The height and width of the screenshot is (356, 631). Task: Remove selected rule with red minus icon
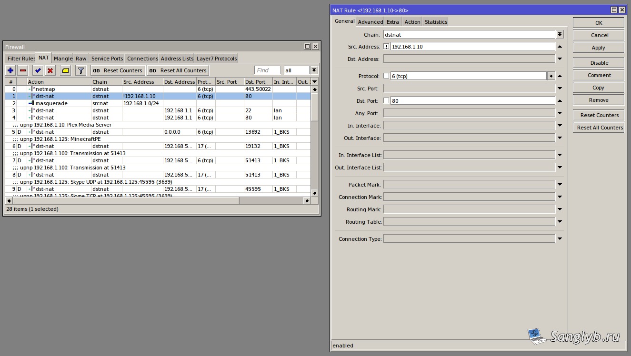coord(23,70)
